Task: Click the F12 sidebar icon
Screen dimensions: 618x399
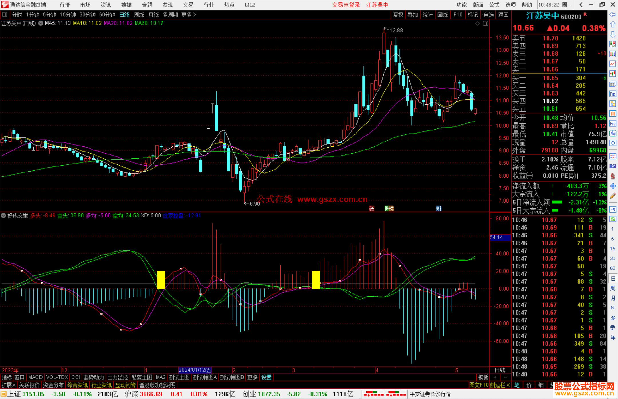Action: pos(613,124)
